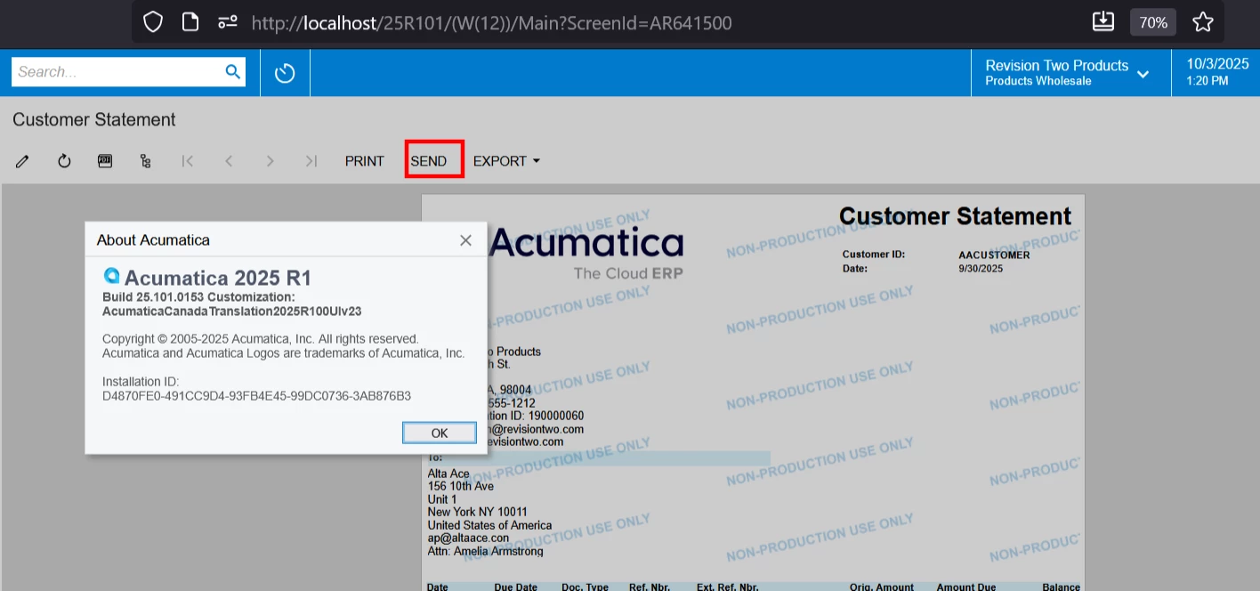
Task: Click the 156 10th Ave address line
Action: (x=461, y=486)
